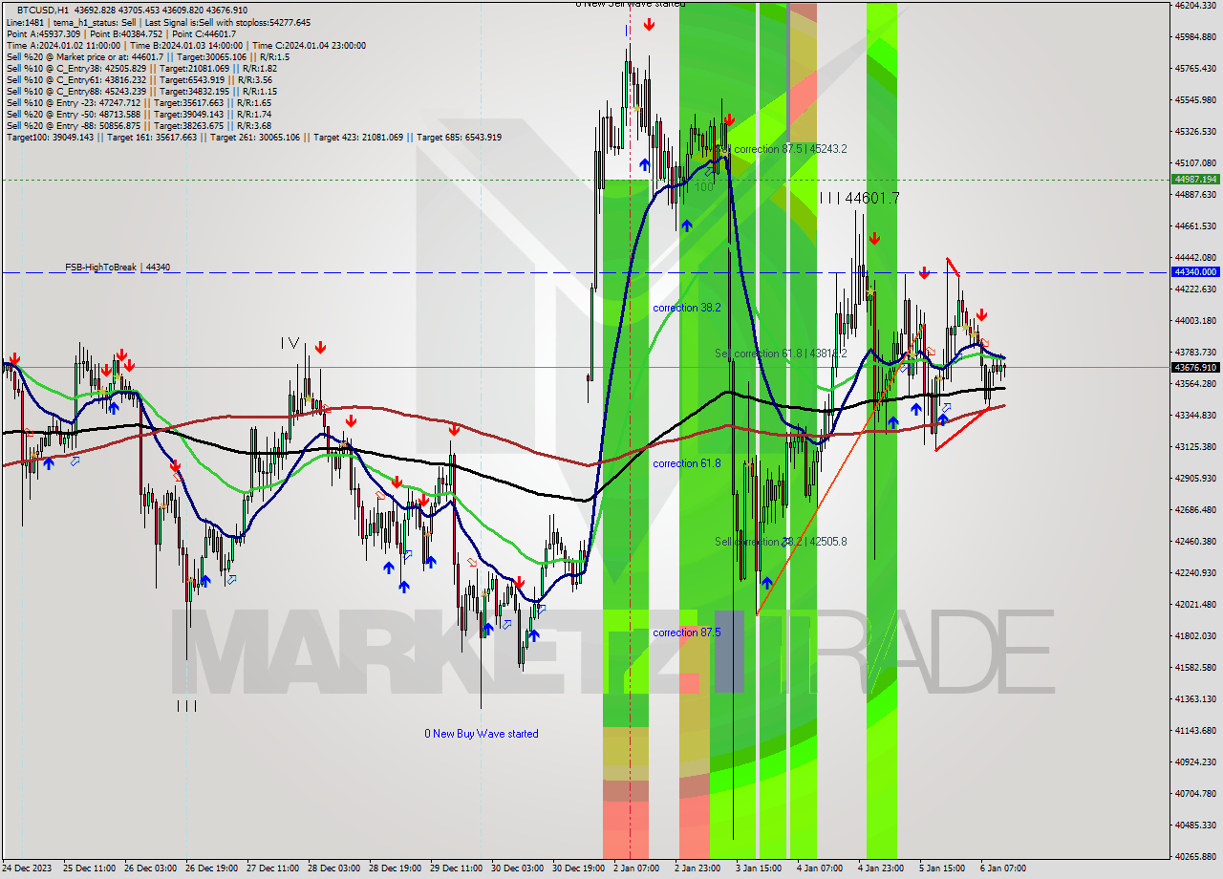Click the '24 Dec 2023' date label
This screenshot has width=1223, height=879.
pyautogui.click(x=29, y=868)
